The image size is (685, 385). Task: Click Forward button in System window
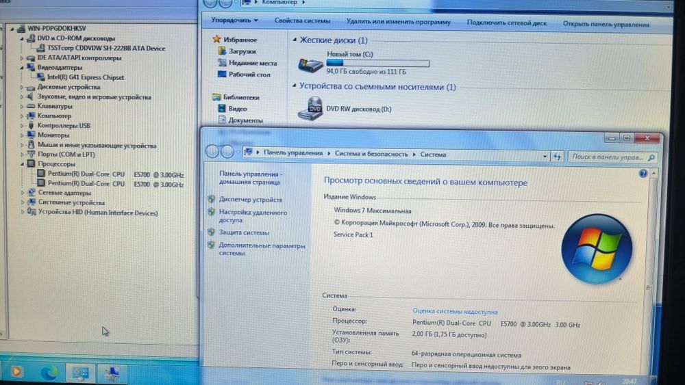tap(227, 152)
